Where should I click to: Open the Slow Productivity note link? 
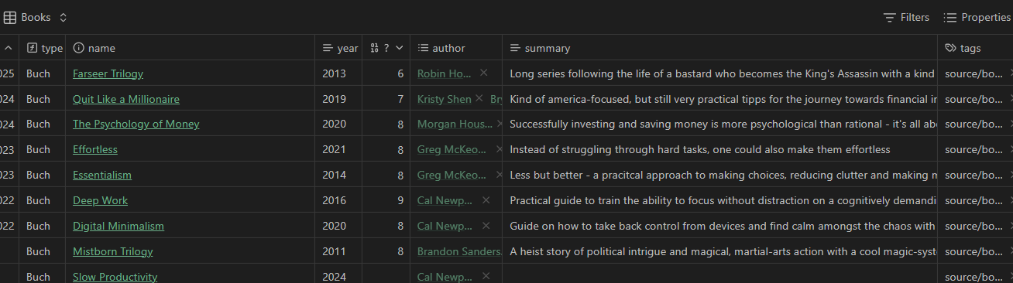tap(115, 276)
